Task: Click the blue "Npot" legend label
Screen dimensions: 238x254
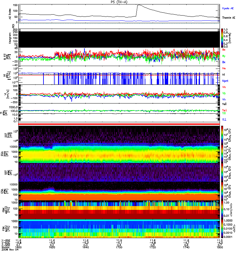Action: click(225, 81)
